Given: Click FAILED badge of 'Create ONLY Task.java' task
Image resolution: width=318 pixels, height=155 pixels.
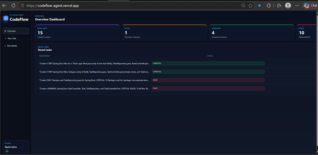Looking at the screenshot, I should tap(208, 80).
